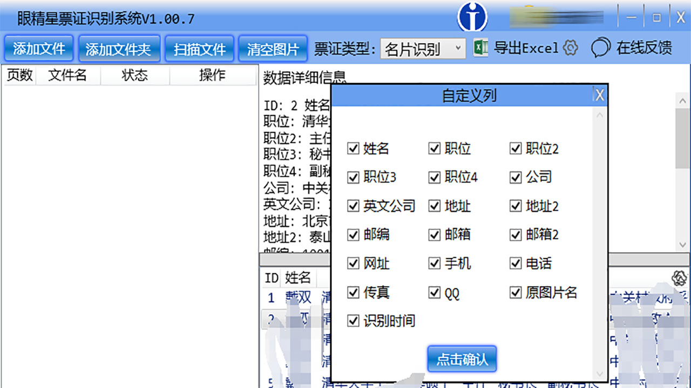Click the 添加文件 button
The image size is (691, 388).
(39, 48)
